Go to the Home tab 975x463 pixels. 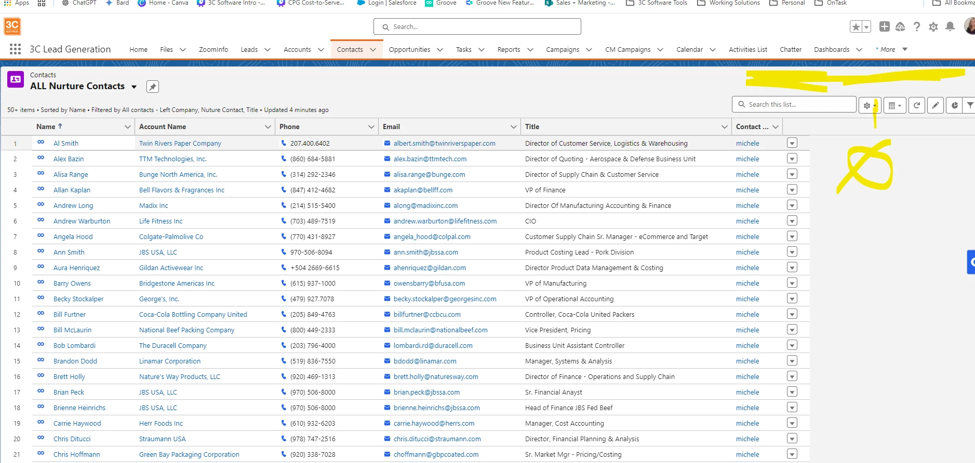pos(138,49)
